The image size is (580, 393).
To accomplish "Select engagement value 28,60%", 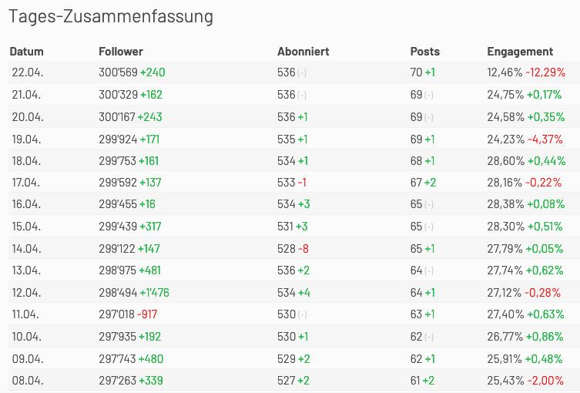I will [505, 161].
